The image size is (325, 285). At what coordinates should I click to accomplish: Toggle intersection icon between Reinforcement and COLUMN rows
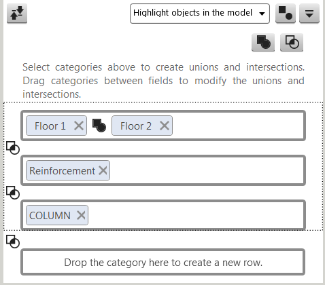point(13,193)
